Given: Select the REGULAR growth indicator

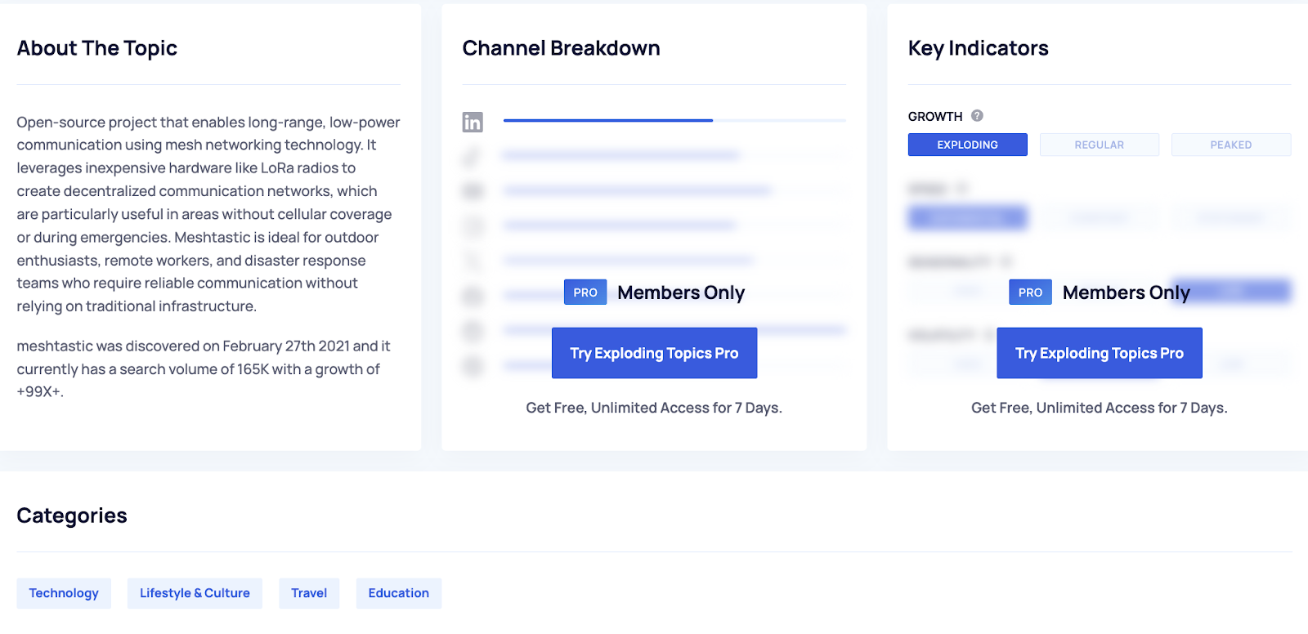Looking at the screenshot, I should pyautogui.click(x=1099, y=145).
